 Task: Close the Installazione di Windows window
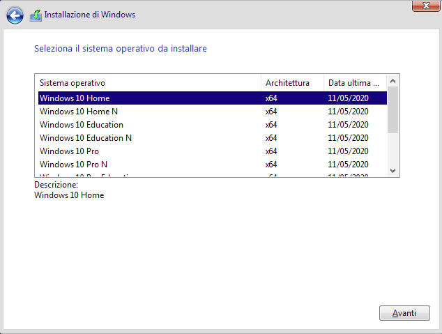pyautogui.click(x=426, y=6)
